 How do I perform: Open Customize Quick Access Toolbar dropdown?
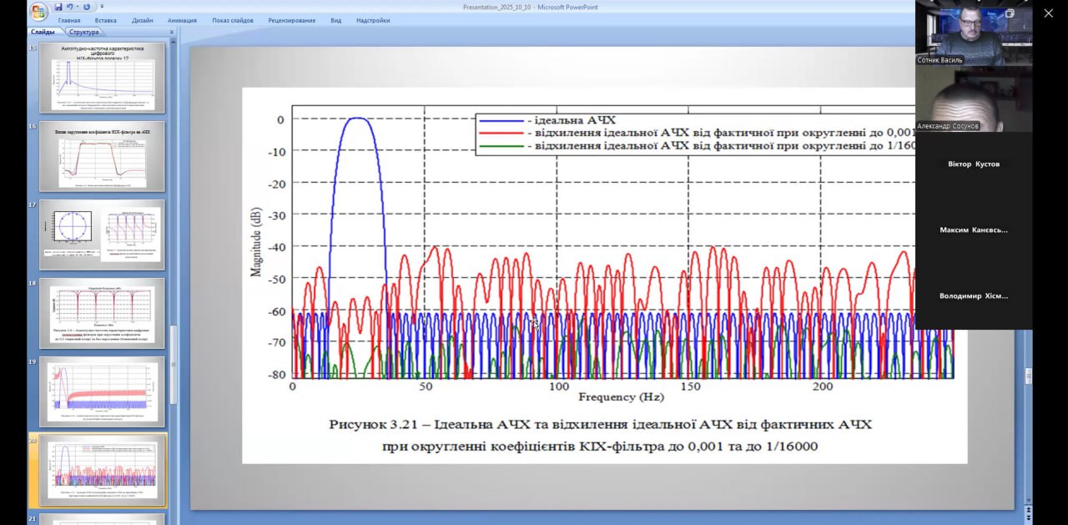point(102,7)
